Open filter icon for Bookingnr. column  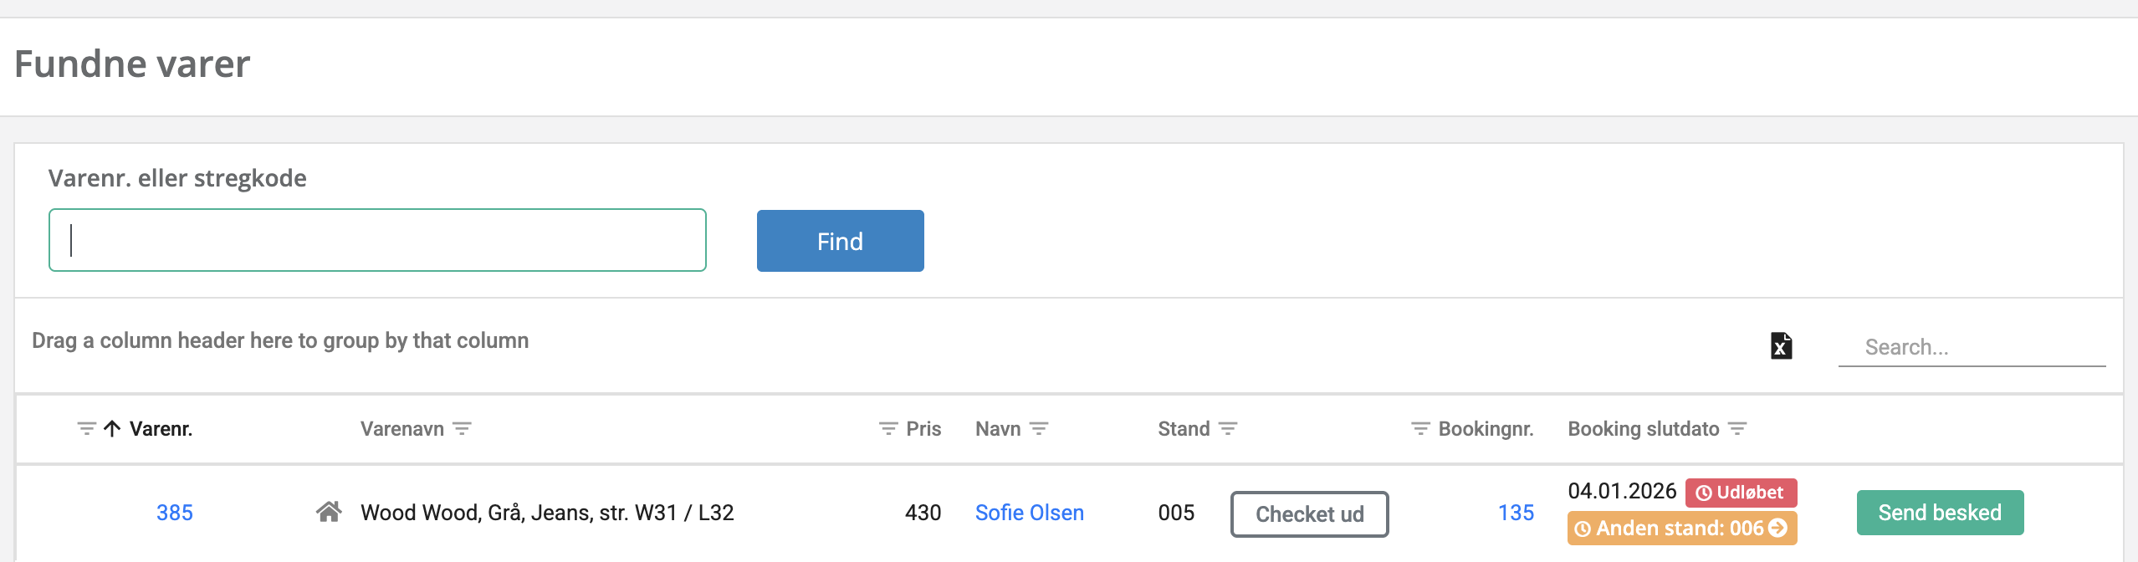point(1420,429)
